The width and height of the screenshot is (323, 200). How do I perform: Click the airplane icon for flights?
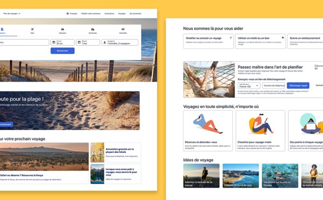click(32, 29)
